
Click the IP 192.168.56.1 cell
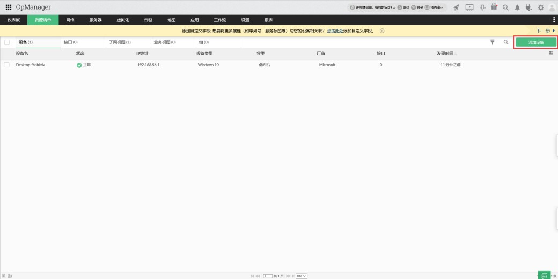tap(149, 65)
